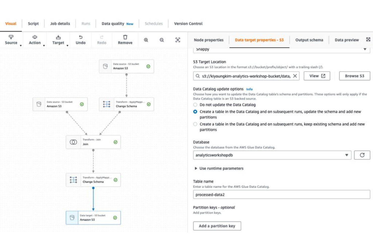
Task: Open the Script tab
Action: 33,23
